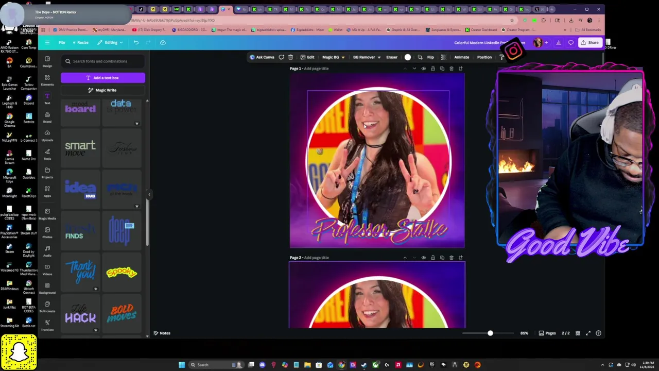This screenshot has height=371, width=659.
Task: Open analytics bar chart icon in header
Action: click(558, 43)
